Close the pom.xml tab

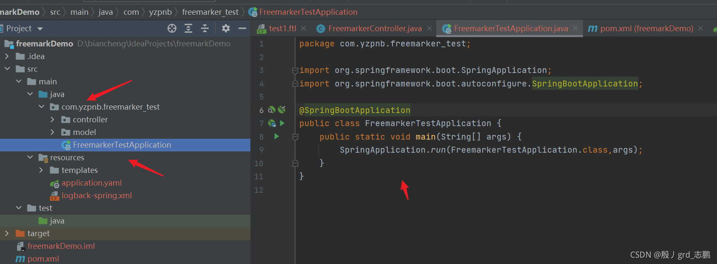[701, 28]
